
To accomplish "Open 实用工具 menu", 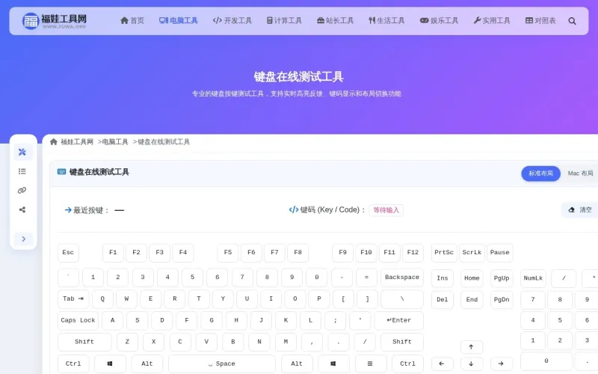I will pyautogui.click(x=492, y=21).
